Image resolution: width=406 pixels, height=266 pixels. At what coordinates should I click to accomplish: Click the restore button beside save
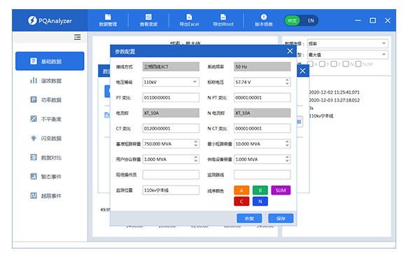[249, 218]
